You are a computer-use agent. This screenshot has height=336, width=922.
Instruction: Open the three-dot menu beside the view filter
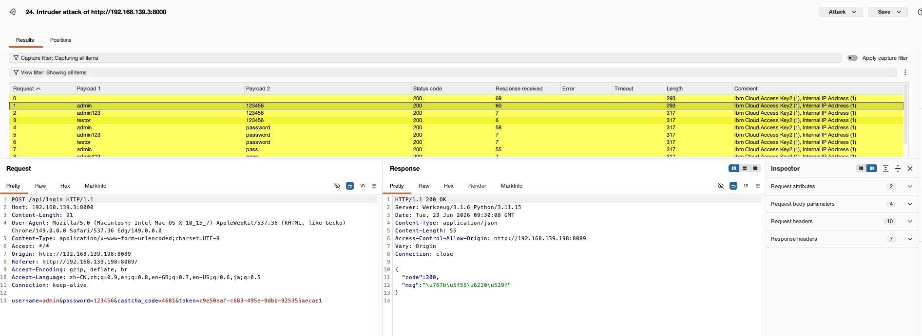pyautogui.click(x=905, y=72)
